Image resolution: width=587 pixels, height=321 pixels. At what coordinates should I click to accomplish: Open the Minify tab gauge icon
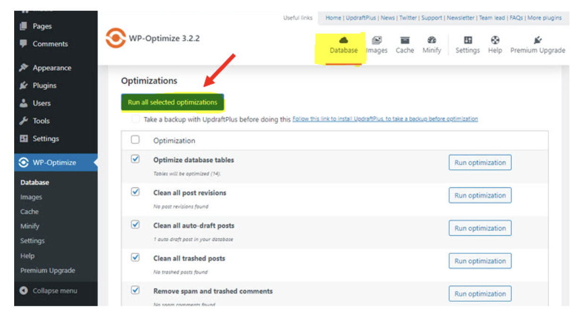pos(432,40)
